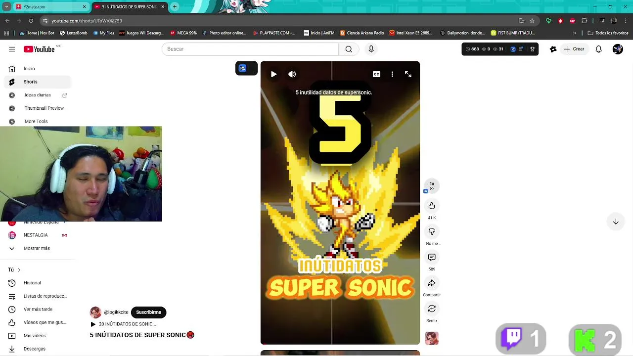
Task: Toggle closed captions on the Short
Action: pos(376,74)
